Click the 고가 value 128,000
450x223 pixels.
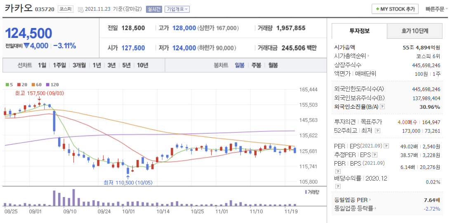coord(184,28)
